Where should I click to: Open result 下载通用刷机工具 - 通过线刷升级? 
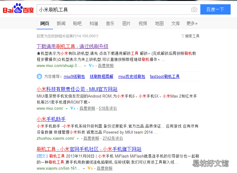(72, 46)
